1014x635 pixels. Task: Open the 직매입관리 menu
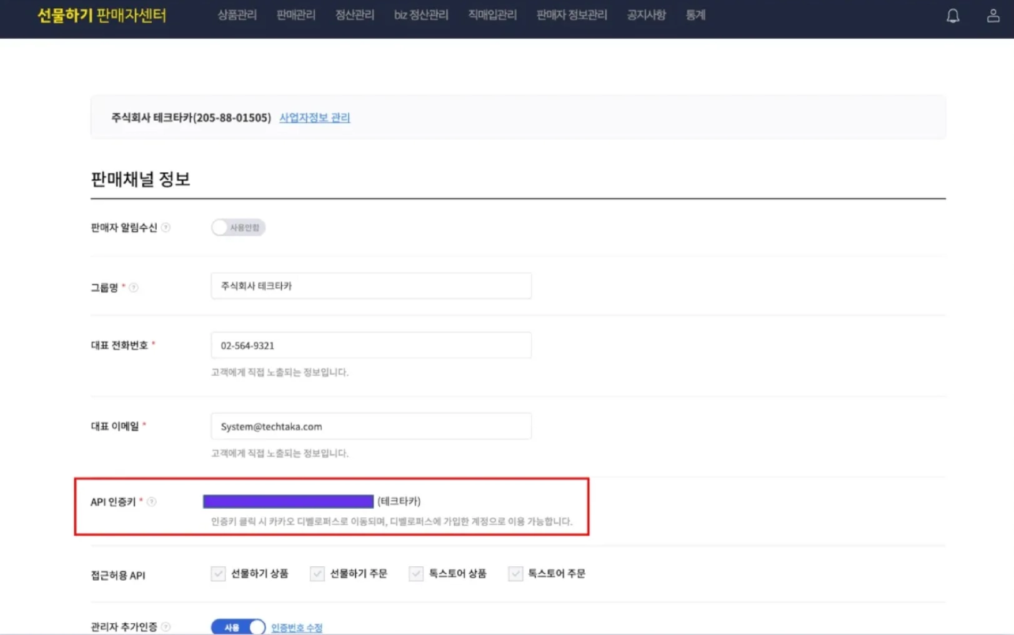(x=492, y=15)
